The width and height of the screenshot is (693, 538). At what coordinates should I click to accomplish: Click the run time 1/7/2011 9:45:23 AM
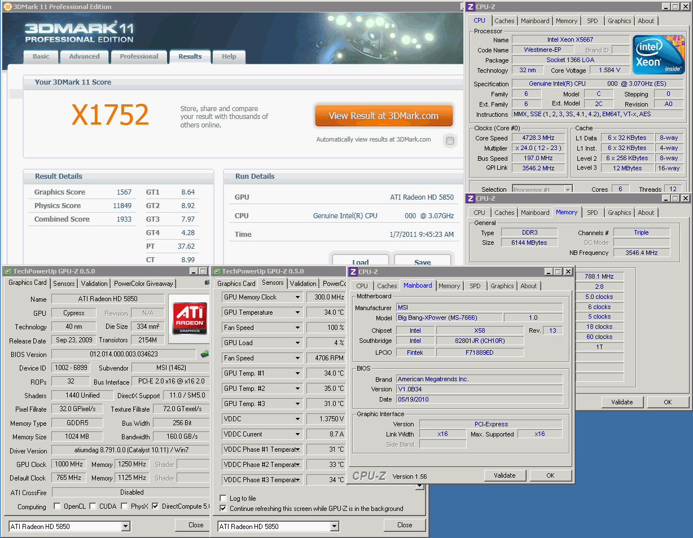click(422, 235)
